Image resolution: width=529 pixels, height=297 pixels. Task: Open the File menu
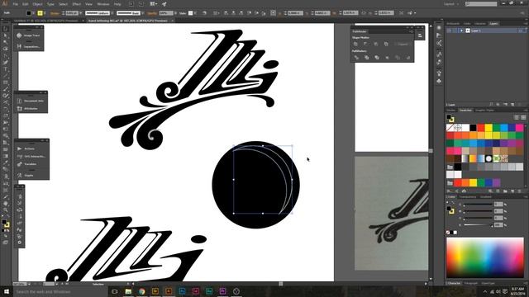[x=16, y=4]
